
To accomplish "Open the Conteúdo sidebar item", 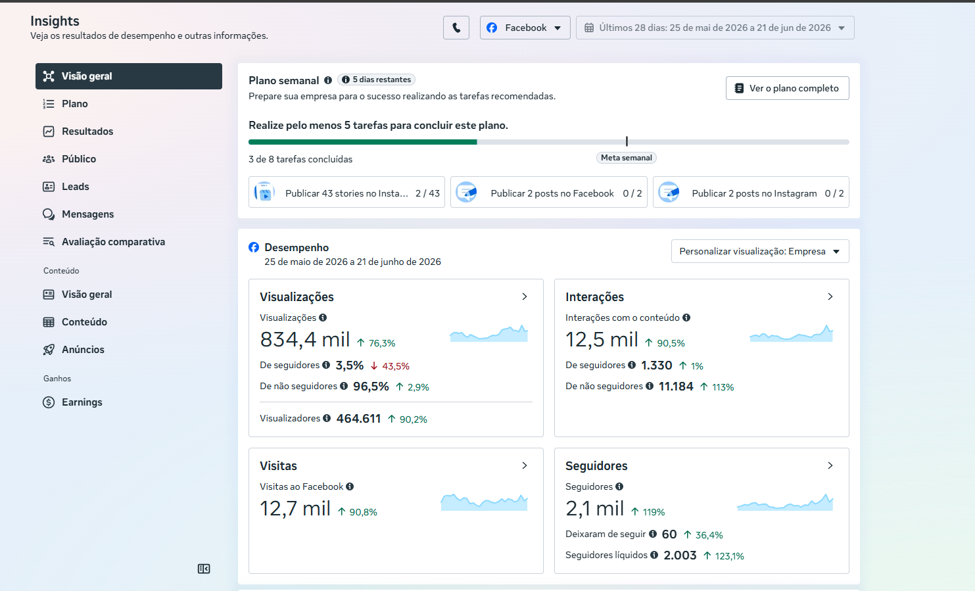I will [129, 322].
